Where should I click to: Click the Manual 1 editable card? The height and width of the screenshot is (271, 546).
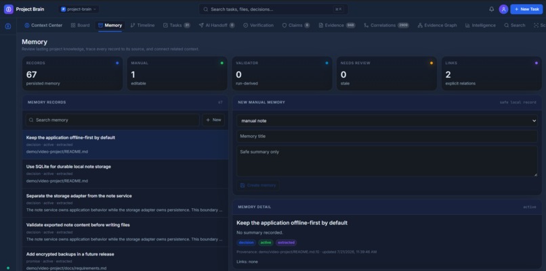click(177, 74)
